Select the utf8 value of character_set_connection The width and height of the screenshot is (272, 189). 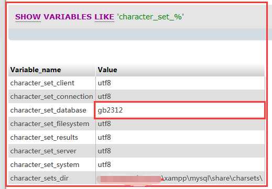coord(104,96)
